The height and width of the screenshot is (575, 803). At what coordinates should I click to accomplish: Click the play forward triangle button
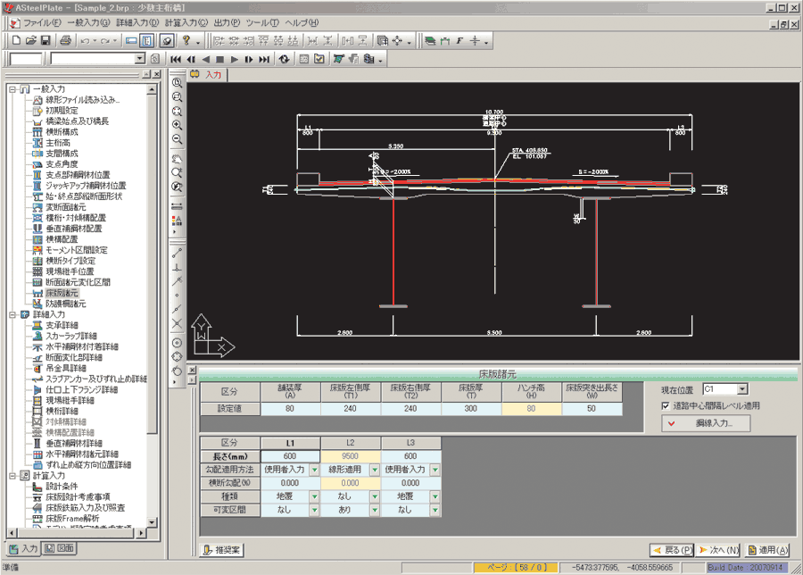[x=235, y=60]
